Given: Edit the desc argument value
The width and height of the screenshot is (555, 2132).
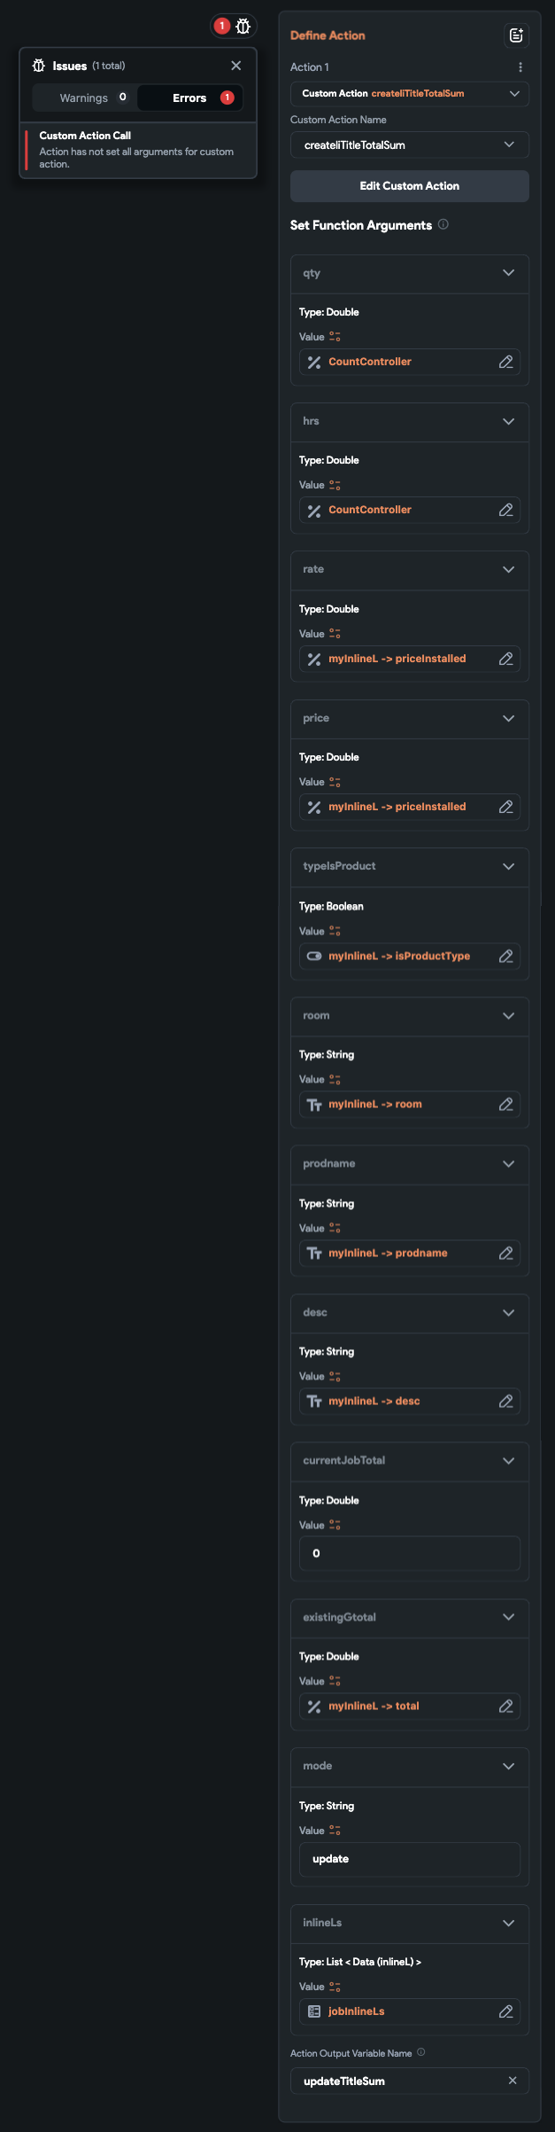Looking at the screenshot, I should pyautogui.click(x=505, y=1402).
